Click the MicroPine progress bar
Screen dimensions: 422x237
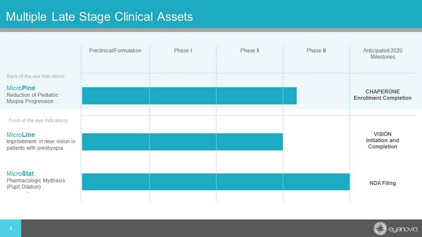(189, 96)
